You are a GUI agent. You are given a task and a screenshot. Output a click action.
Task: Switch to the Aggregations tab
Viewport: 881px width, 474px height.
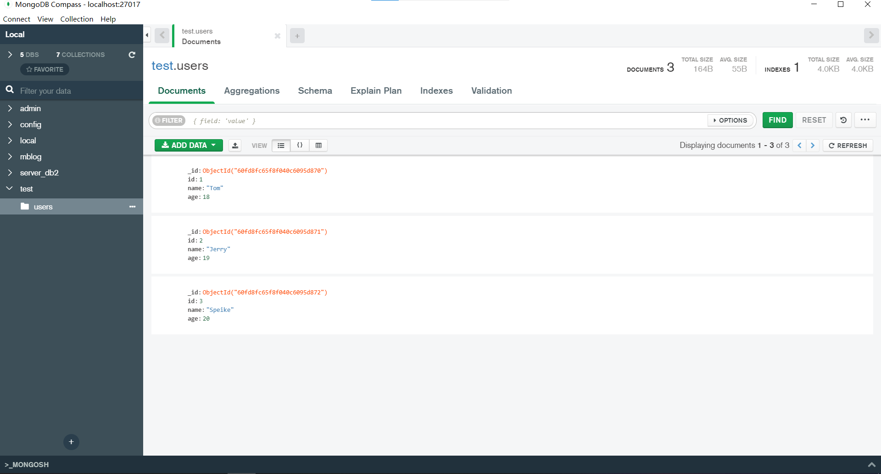(x=252, y=91)
